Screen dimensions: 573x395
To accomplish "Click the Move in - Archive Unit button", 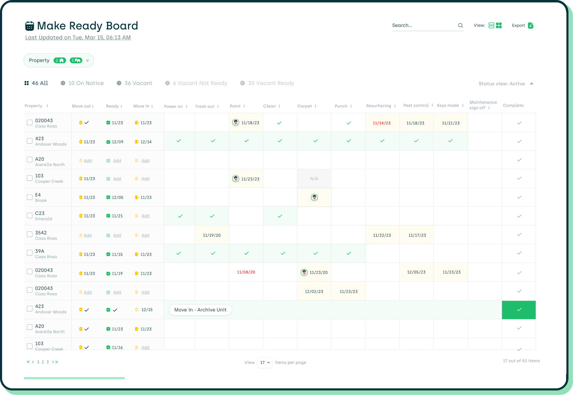I will [x=200, y=310].
